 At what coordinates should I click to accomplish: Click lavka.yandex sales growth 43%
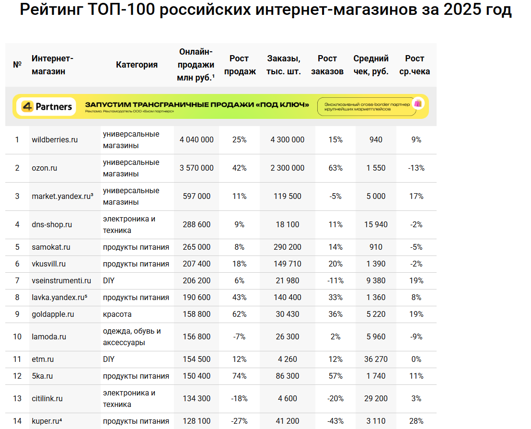tap(240, 298)
